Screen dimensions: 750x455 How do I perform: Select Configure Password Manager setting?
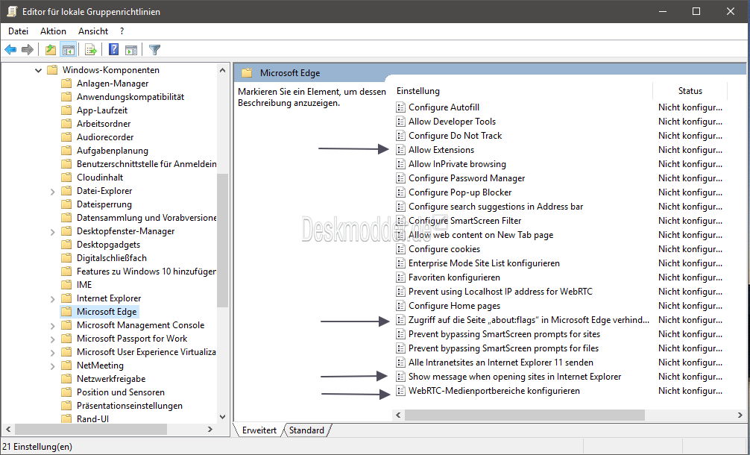tap(467, 178)
